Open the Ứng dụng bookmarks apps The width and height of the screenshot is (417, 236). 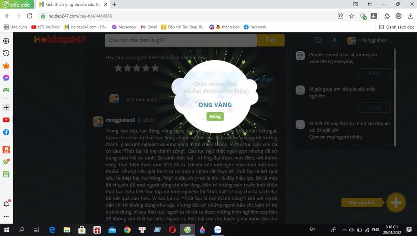(x=15, y=27)
